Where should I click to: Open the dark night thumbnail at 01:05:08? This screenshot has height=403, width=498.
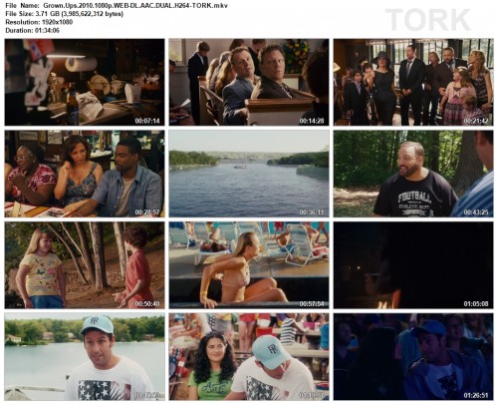(413, 265)
